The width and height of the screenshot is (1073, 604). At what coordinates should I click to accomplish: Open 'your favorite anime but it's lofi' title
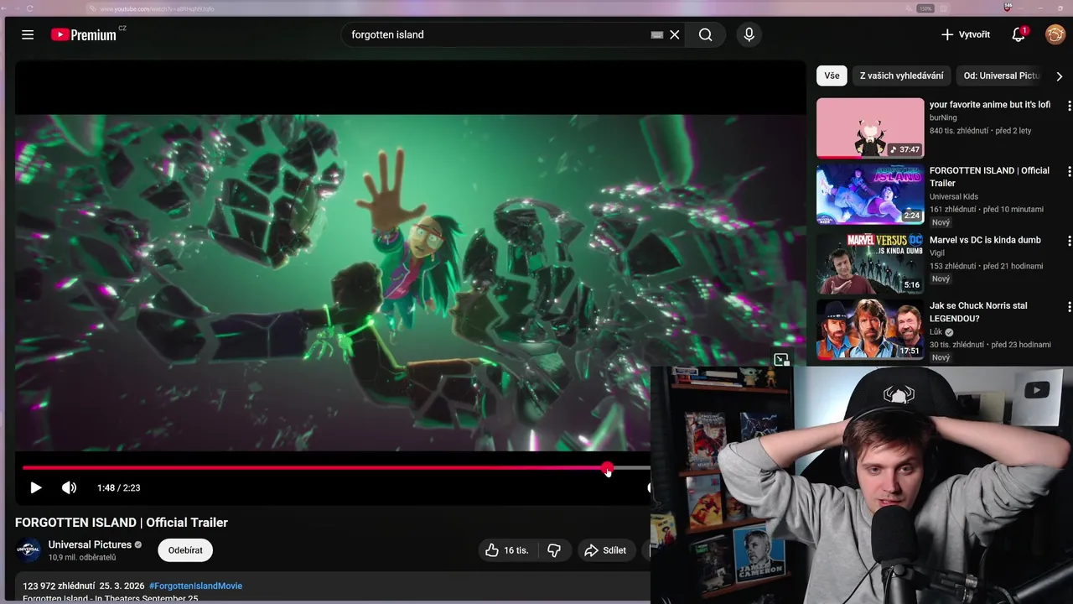(990, 105)
